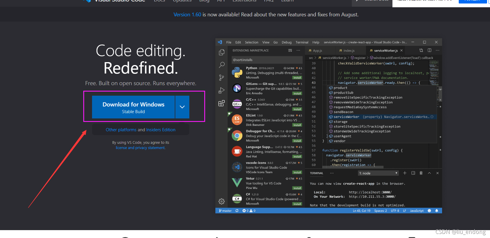The height and width of the screenshot is (238, 490).
Task: Click the trash icon to kill the terminal
Action: point(421,173)
